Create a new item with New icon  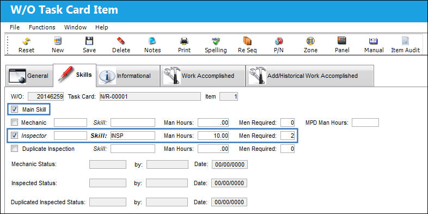pos(58,41)
